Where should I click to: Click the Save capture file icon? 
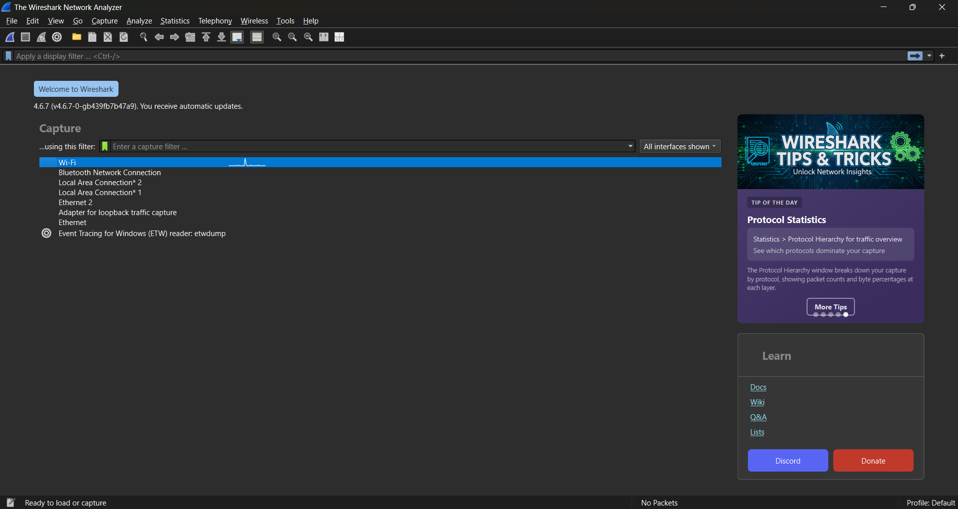tap(92, 37)
